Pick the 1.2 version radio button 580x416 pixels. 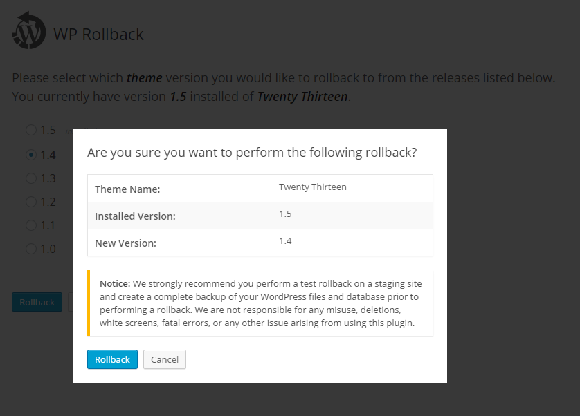coord(31,202)
